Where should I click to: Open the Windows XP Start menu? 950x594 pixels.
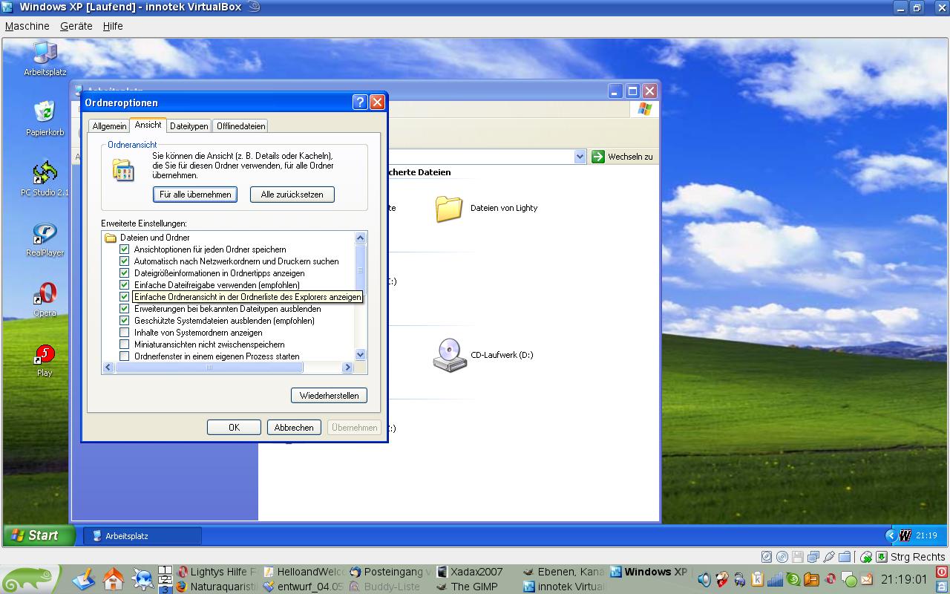point(39,535)
